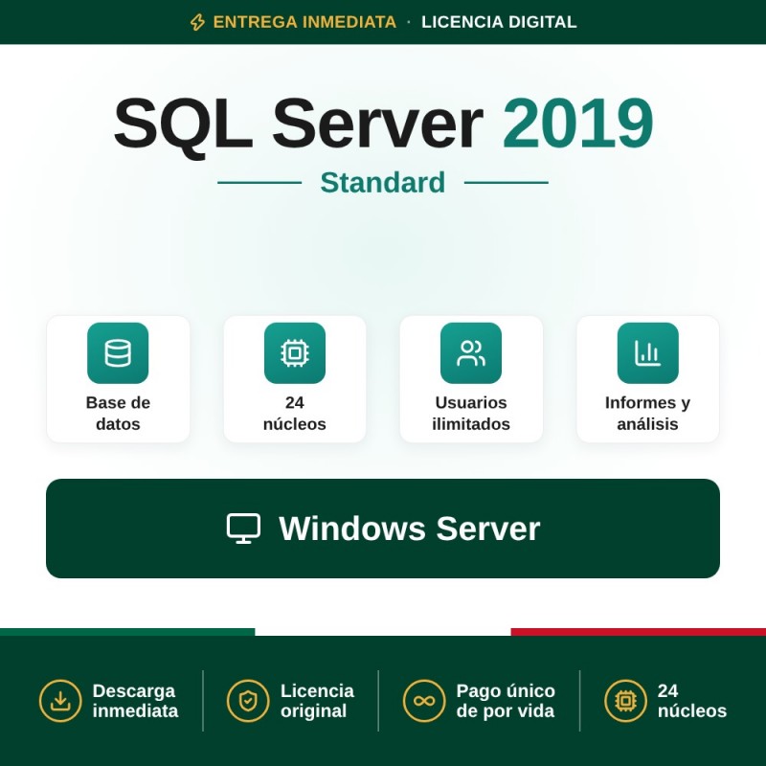Click the shield check icon next to Licencia original
Image resolution: width=766 pixels, height=766 pixels.
(248, 701)
